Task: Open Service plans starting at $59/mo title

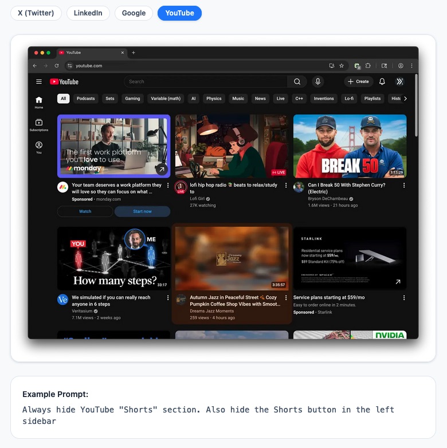Action: (329, 297)
